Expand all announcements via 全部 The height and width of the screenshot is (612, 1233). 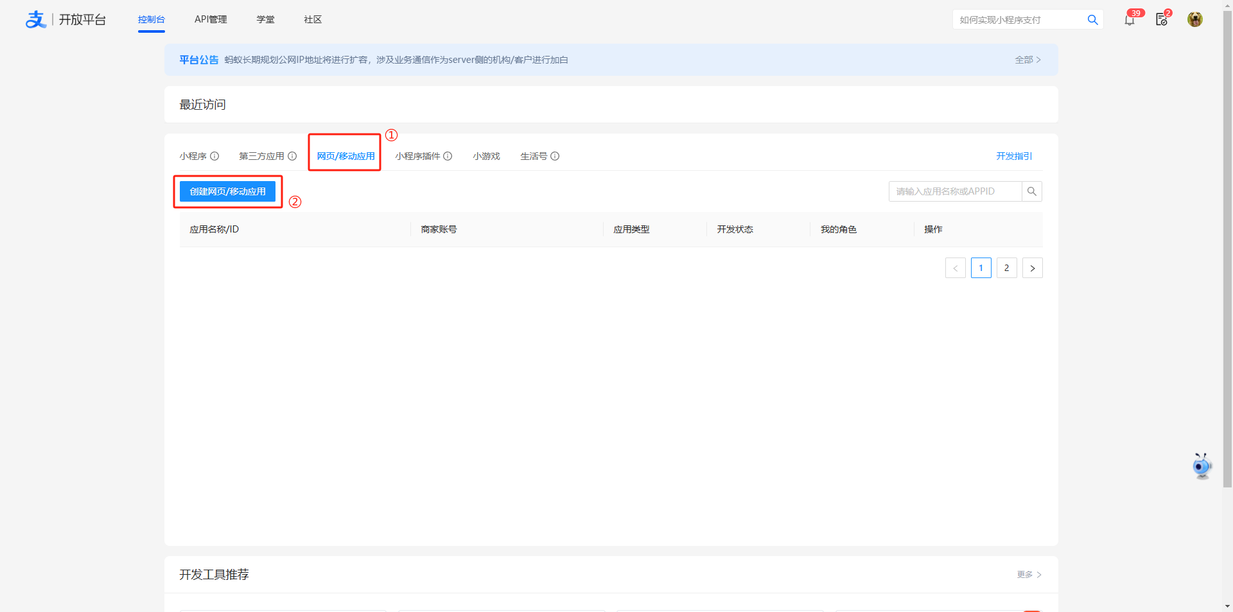[1027, 60]
